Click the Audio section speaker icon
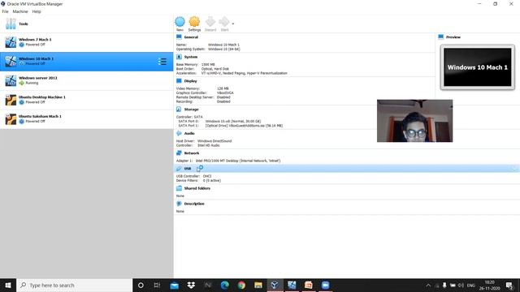 179,133
